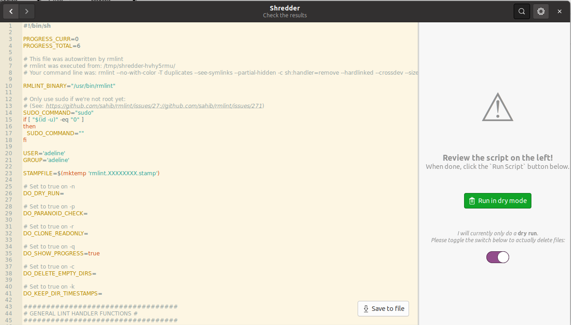Open search with the magnifier icon
The width and height of the screenshot is (571, 325).
tap(522, 11)
